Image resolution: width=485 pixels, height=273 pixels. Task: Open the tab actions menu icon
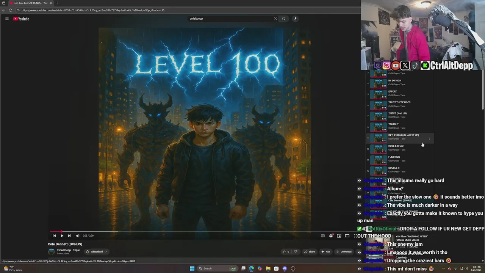3,3
